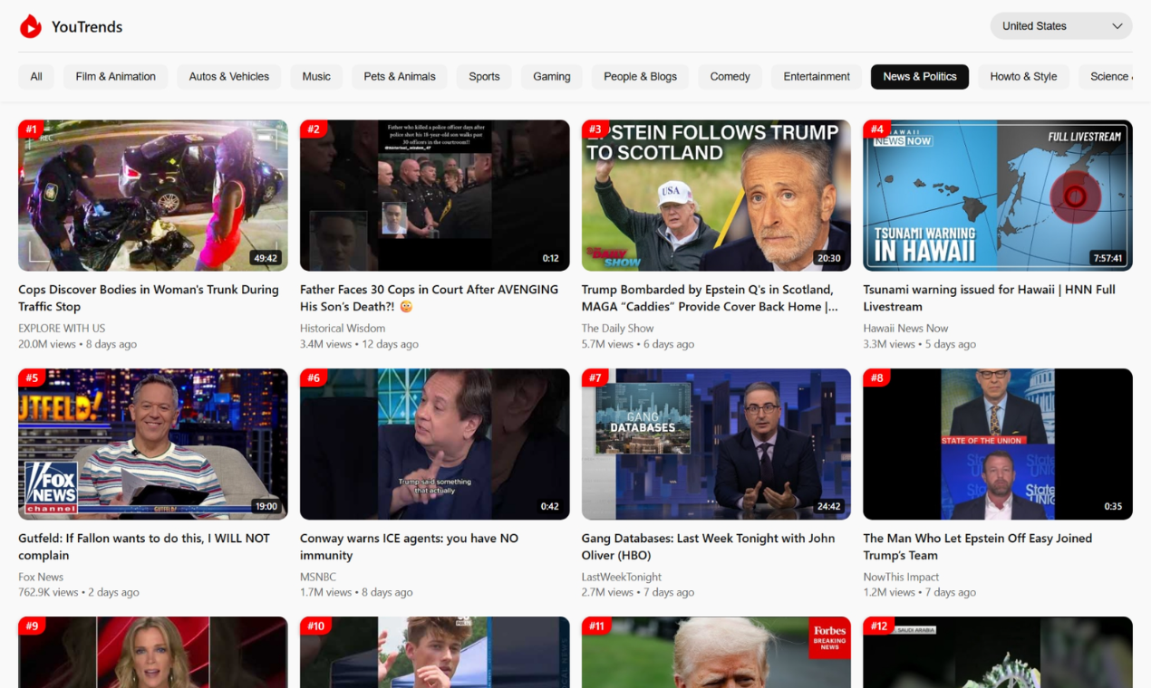The image size is (1151, 688).
Task: Click the 3.3M views • 5 days ago text
Action: pos(920,344)
